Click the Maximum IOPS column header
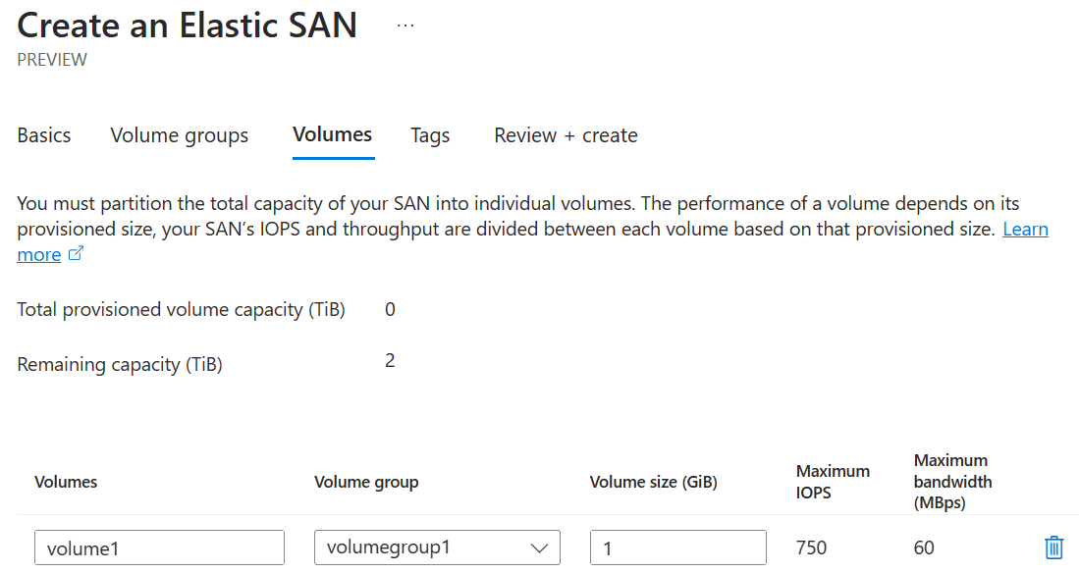Screen dimensions: 1079x573 833,482
